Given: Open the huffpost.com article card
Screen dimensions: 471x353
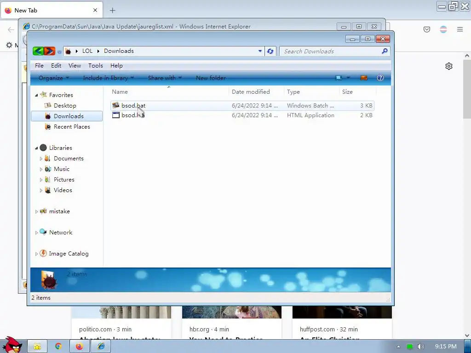Looking at the screenshot, I should (342, 323).
